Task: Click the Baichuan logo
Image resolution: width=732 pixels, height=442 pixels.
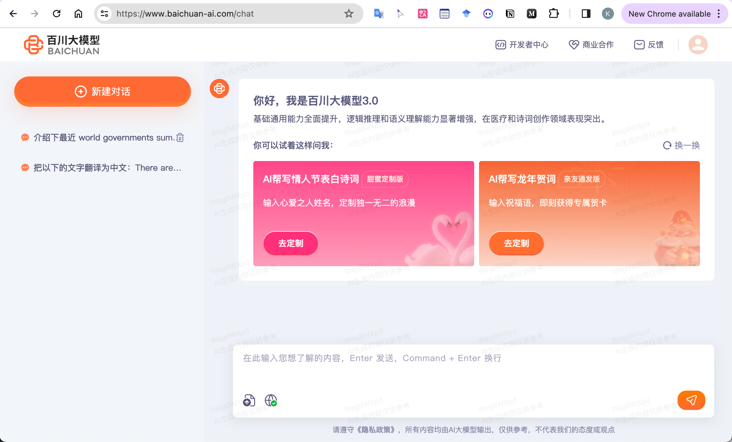Action: pos(62,45)
